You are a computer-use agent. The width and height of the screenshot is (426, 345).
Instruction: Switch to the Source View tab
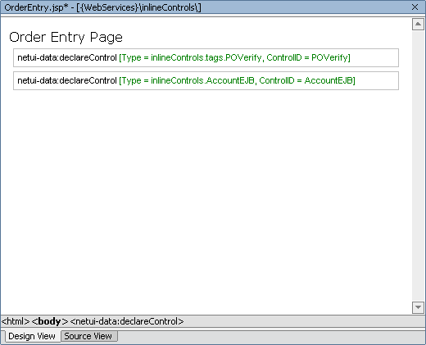89,336
